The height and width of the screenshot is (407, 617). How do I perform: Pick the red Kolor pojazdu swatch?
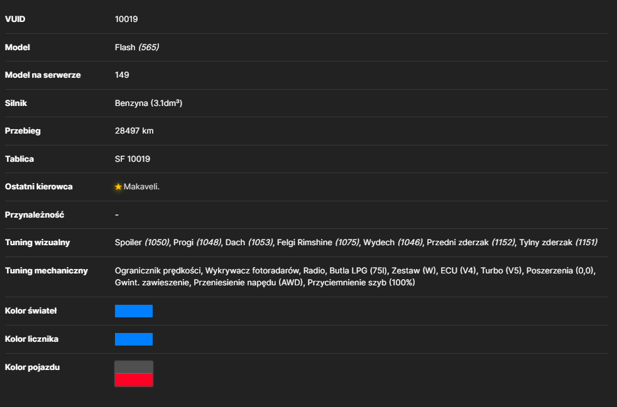[134, 380]
